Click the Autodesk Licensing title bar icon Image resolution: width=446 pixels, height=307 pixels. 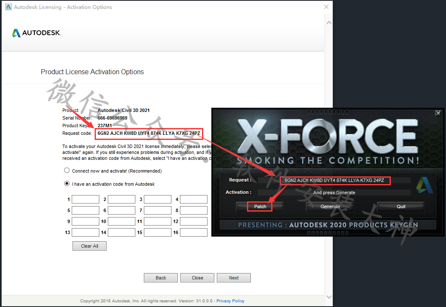(8, 7)
